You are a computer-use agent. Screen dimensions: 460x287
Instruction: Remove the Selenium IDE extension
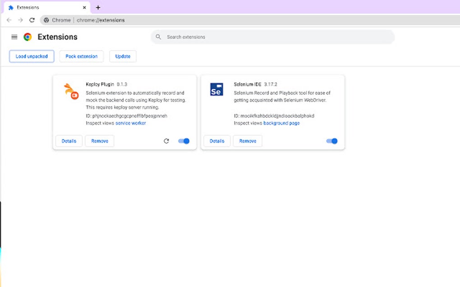click(247, 141)
